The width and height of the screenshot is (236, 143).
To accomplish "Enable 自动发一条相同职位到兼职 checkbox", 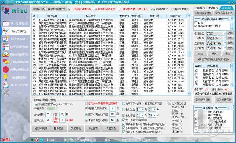I will [x=86, y=104].
